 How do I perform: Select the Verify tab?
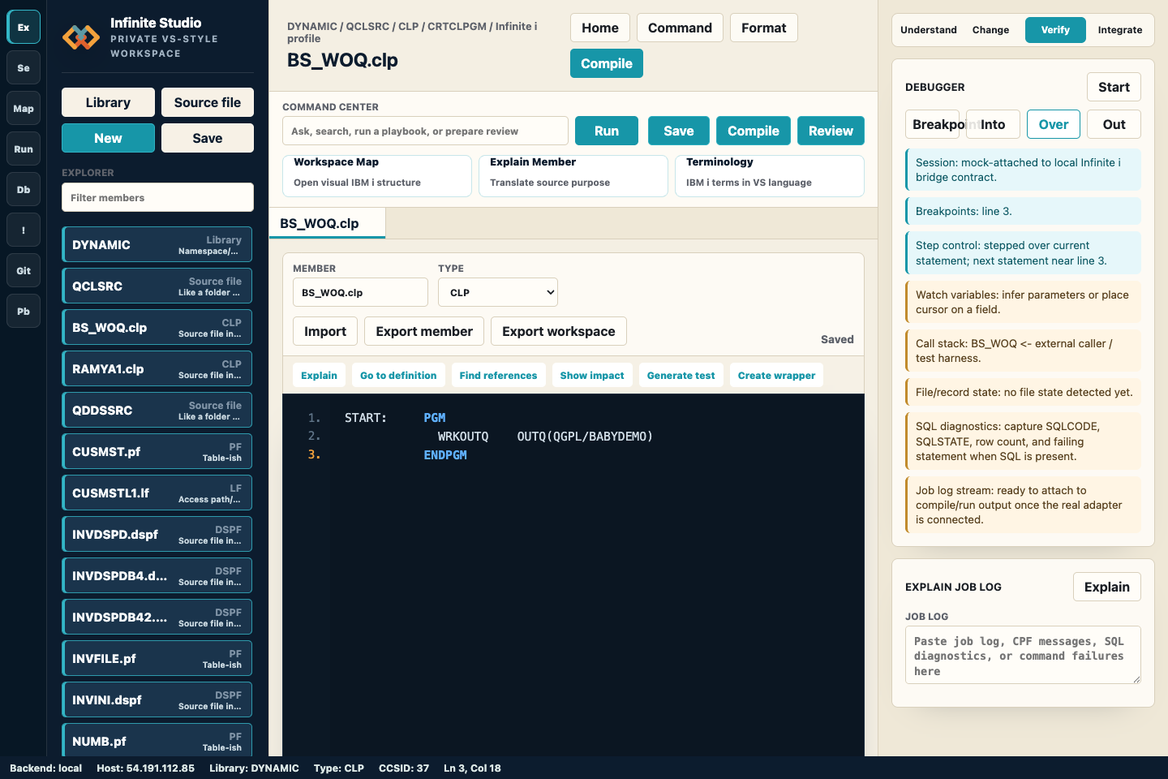(1055, 29)
